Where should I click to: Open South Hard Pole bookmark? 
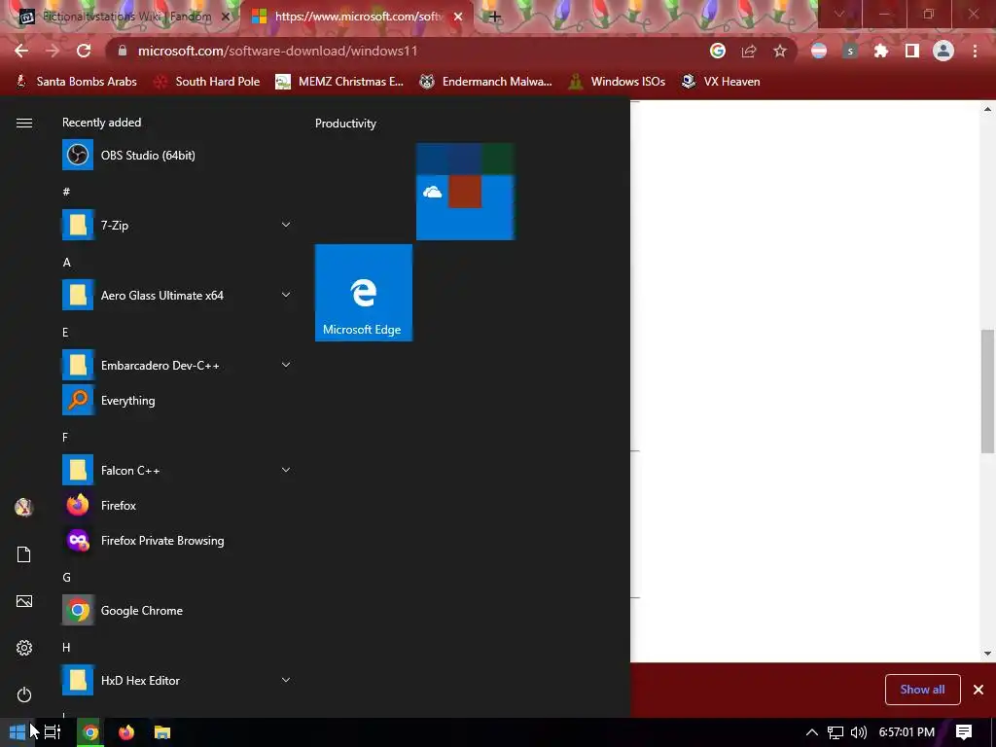click(x=207, y=82)
